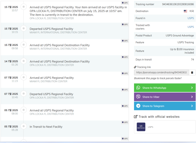The image size is (196, 143).
Task: Click 'Arrived at USPS Regional Facility' 07 Jul 11:23
Action: pos(52,78)
